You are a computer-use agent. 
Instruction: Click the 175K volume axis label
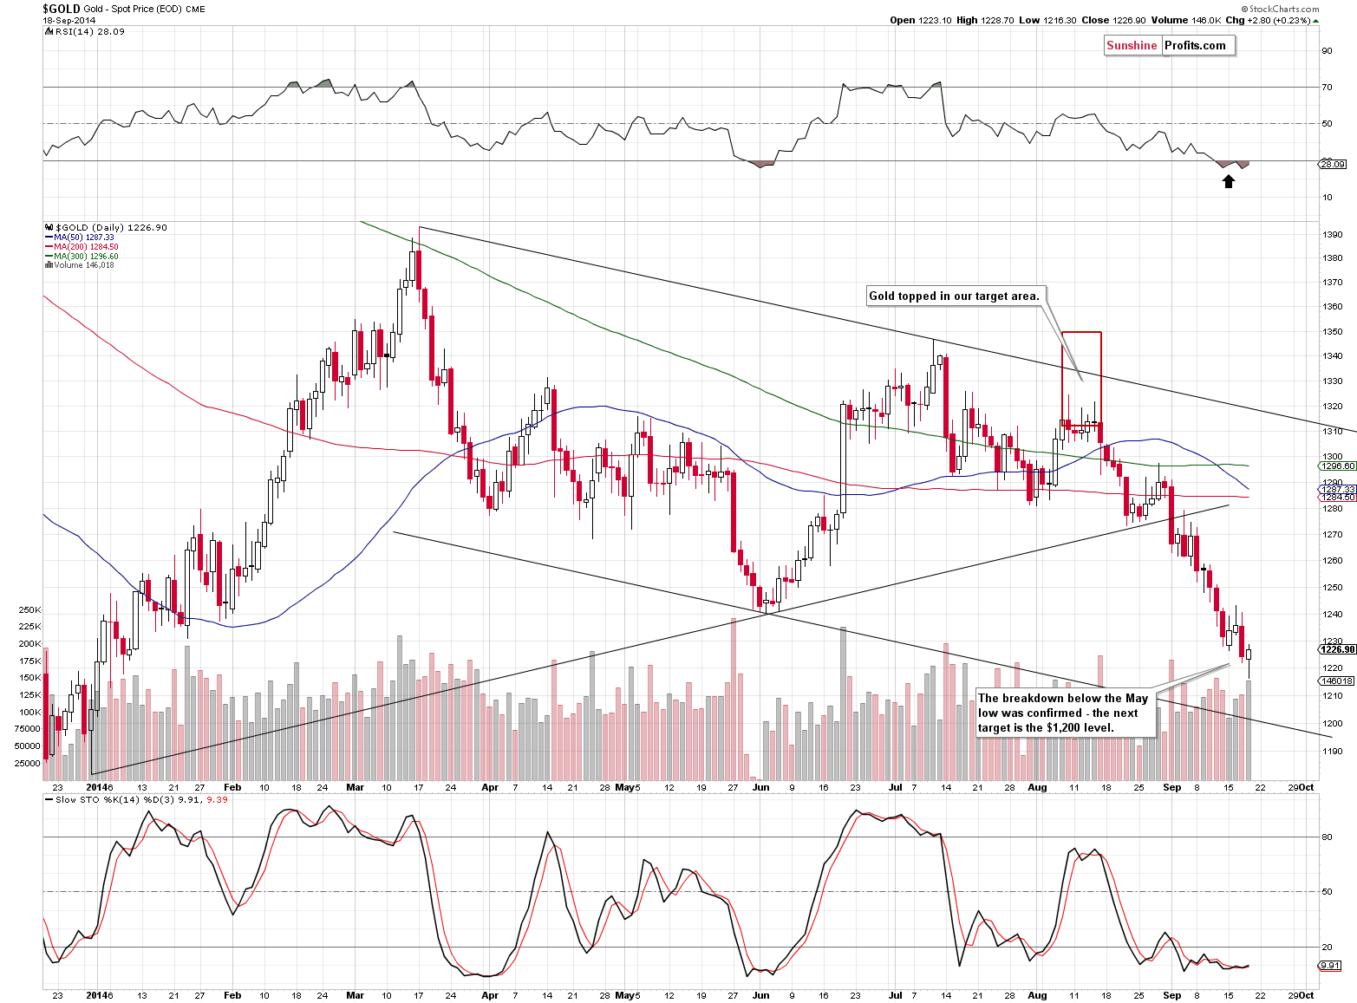click(x=29, y=661)
